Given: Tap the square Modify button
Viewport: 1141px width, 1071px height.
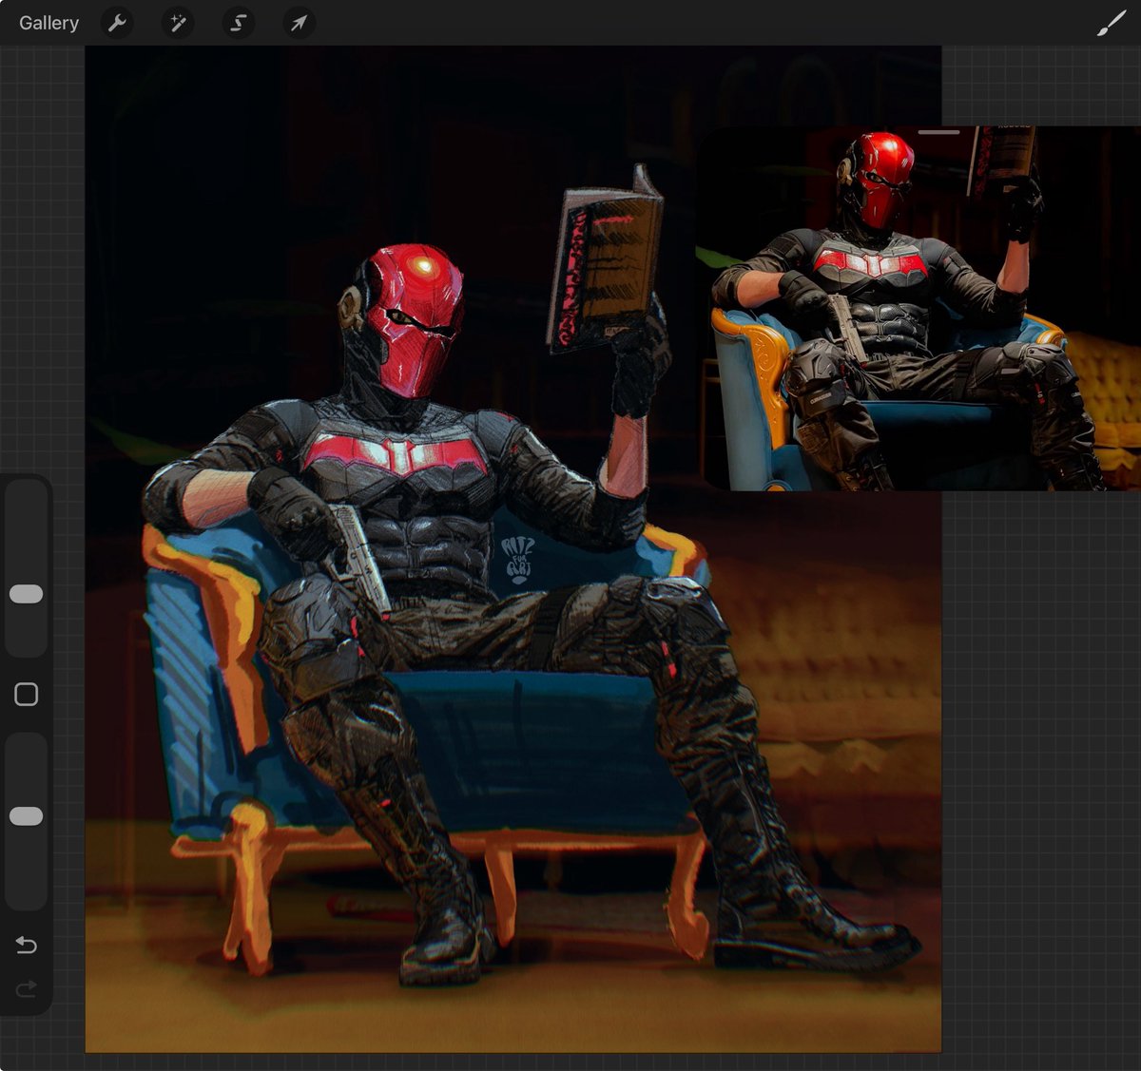Looking at the screenshot, I should [27, 695].
